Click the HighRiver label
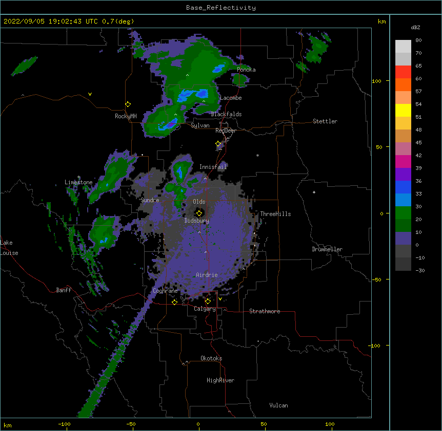442x431 pixels. [220, 380]
